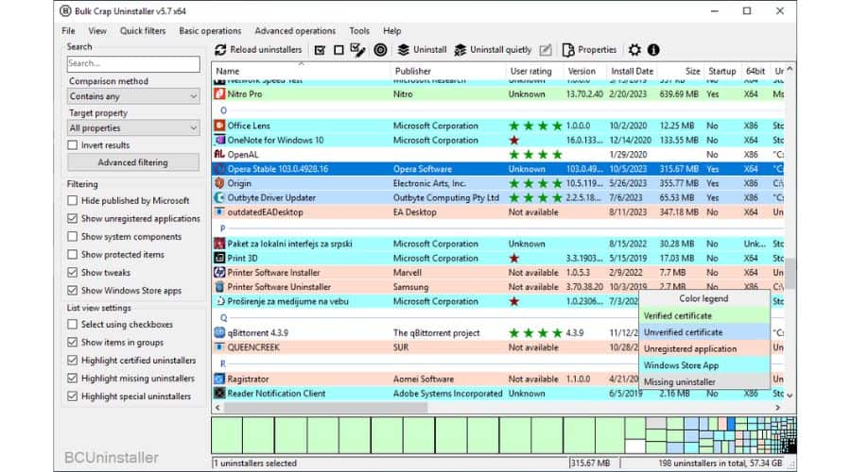Screen dimensions: 851x472
Task: Open the View menu
Action: tap(97, 31)
